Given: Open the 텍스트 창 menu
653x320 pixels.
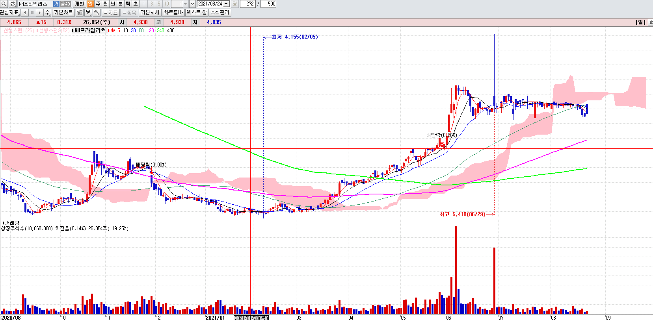Looking at the screenshot, I should click(x=196, y=13).
